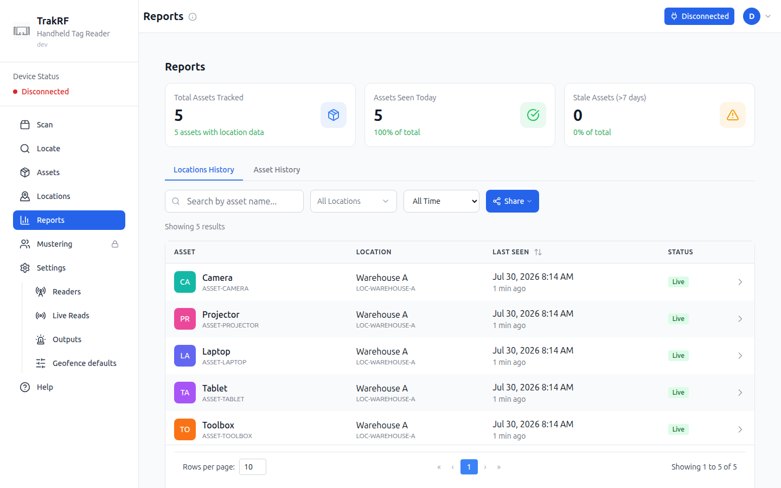Viewport: 781px width, 488px height.
Task: Open the Toolbox row chevron
Action: (x=740, y=429)
